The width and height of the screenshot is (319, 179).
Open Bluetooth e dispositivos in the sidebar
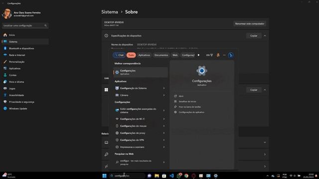pyautogui.click(x=25, y=49)
